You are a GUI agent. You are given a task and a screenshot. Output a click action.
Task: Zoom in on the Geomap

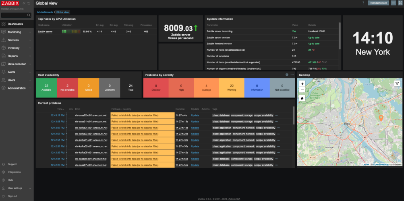302,84
